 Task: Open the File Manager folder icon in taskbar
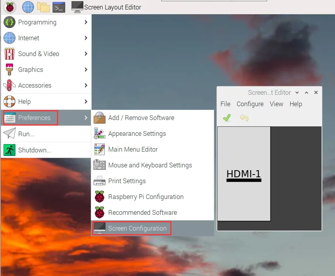coord(43,7)
